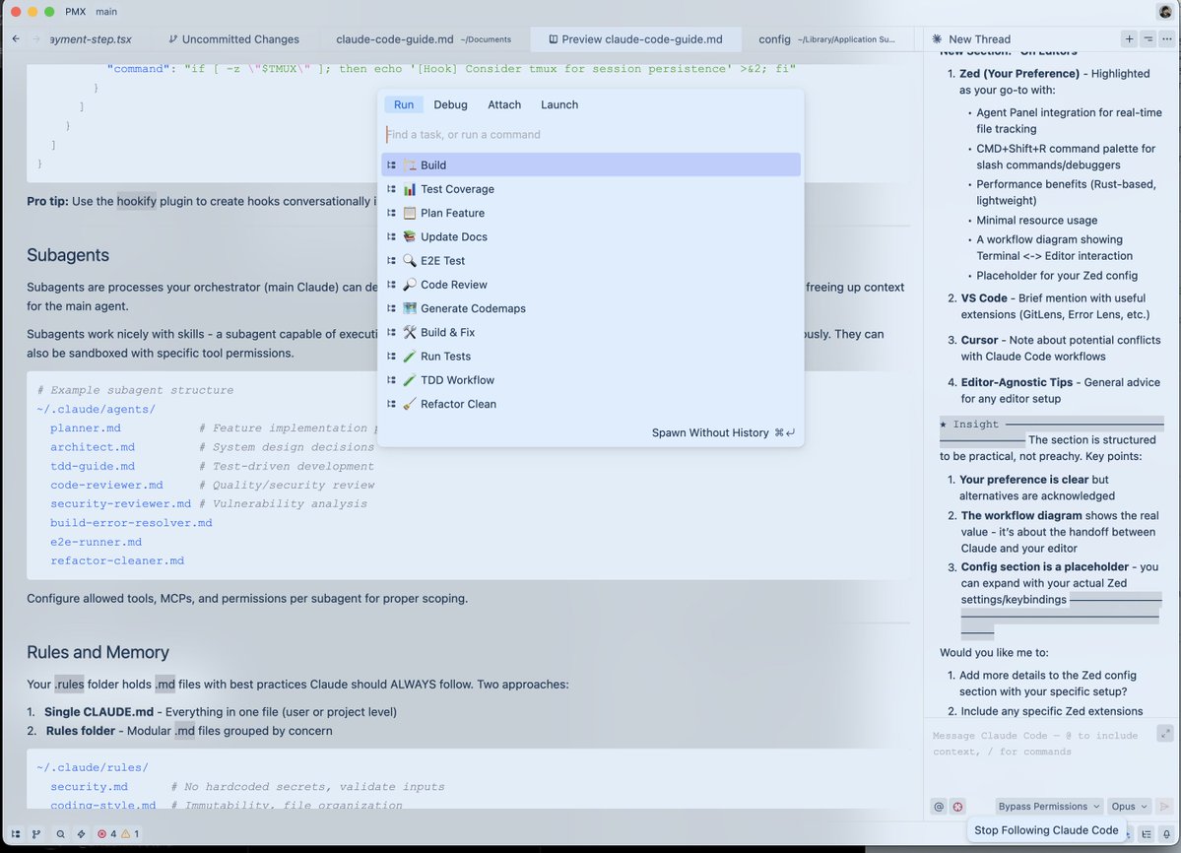1181x853 pixels.
Task: Open the Bypass Permissions dropdown
Action: pos(1046,806)
